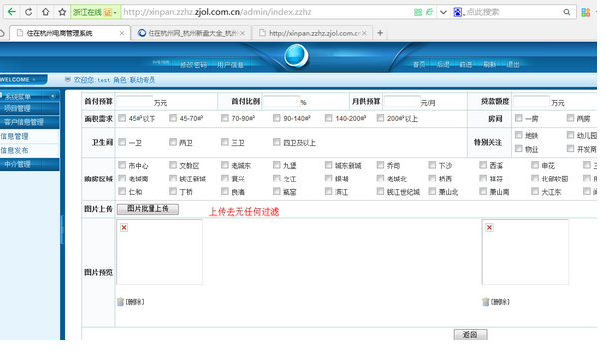
Task: Collapse the 系统菜单 sidebar header
Action: (x=30, y=96)
